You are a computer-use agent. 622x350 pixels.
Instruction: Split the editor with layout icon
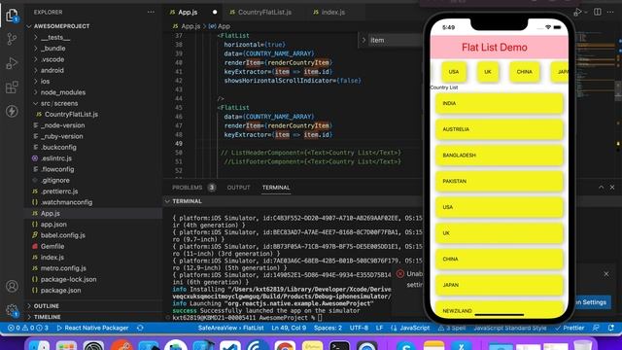598,12
